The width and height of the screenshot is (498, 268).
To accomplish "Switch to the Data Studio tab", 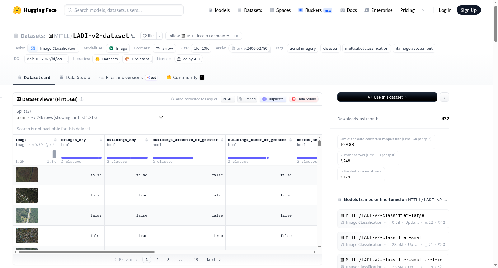I will point(75,77).
